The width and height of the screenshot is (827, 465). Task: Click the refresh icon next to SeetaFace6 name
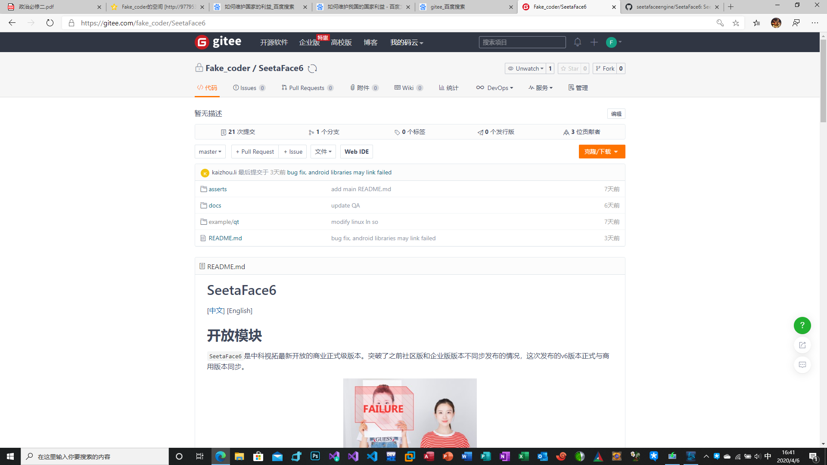[x=312, y=68]
